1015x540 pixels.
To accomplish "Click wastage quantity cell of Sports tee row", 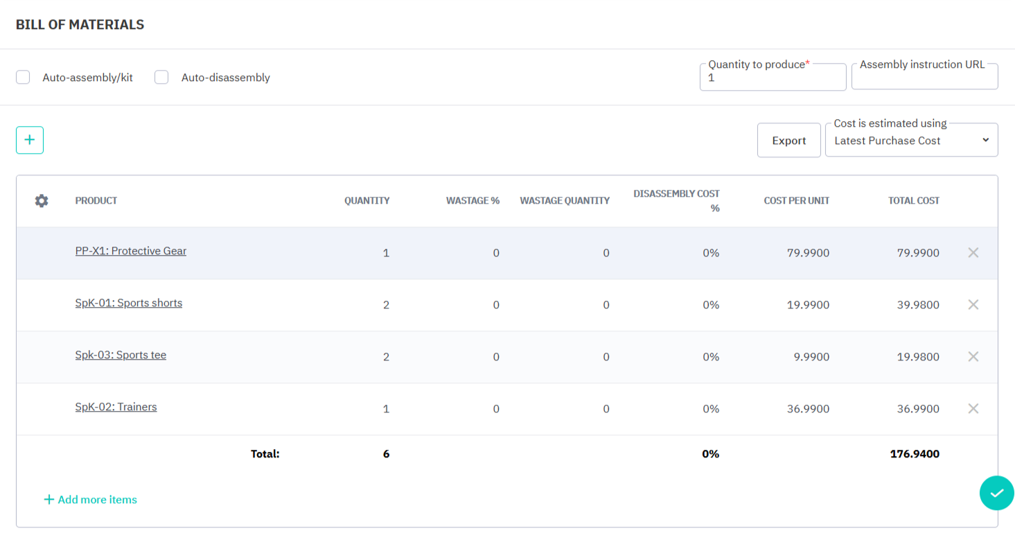I will [x=606, y=358].
